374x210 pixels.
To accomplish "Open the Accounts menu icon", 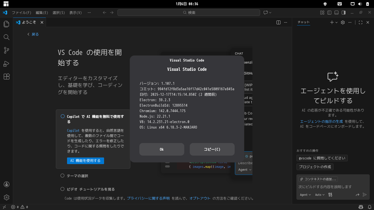I will click(7, 184).
